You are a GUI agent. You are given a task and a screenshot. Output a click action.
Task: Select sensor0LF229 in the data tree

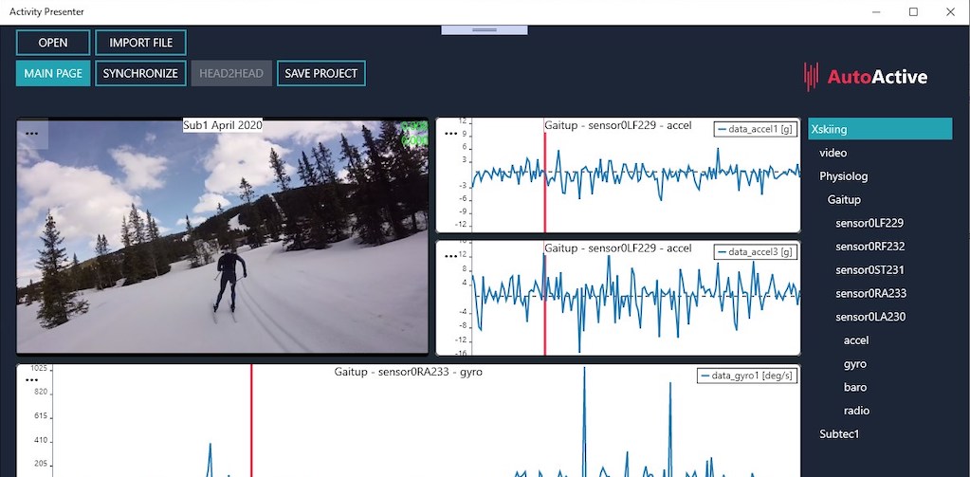click(869, 224)
